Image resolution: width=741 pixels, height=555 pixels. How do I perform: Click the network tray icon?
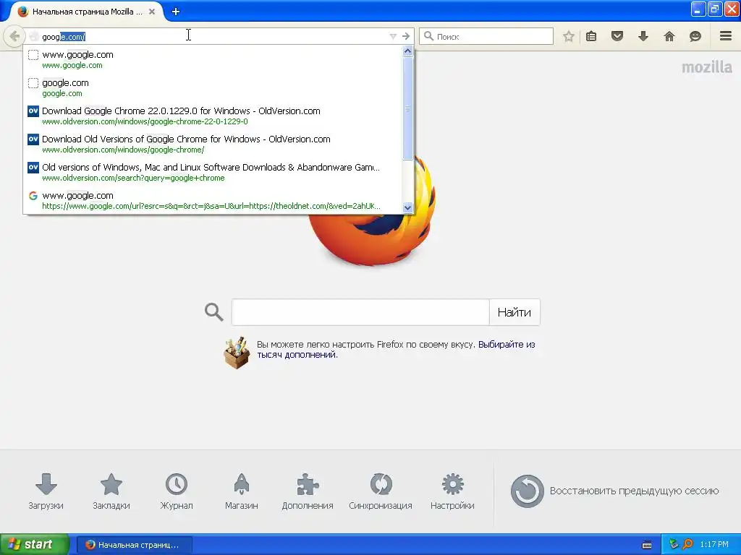[674, 544]
